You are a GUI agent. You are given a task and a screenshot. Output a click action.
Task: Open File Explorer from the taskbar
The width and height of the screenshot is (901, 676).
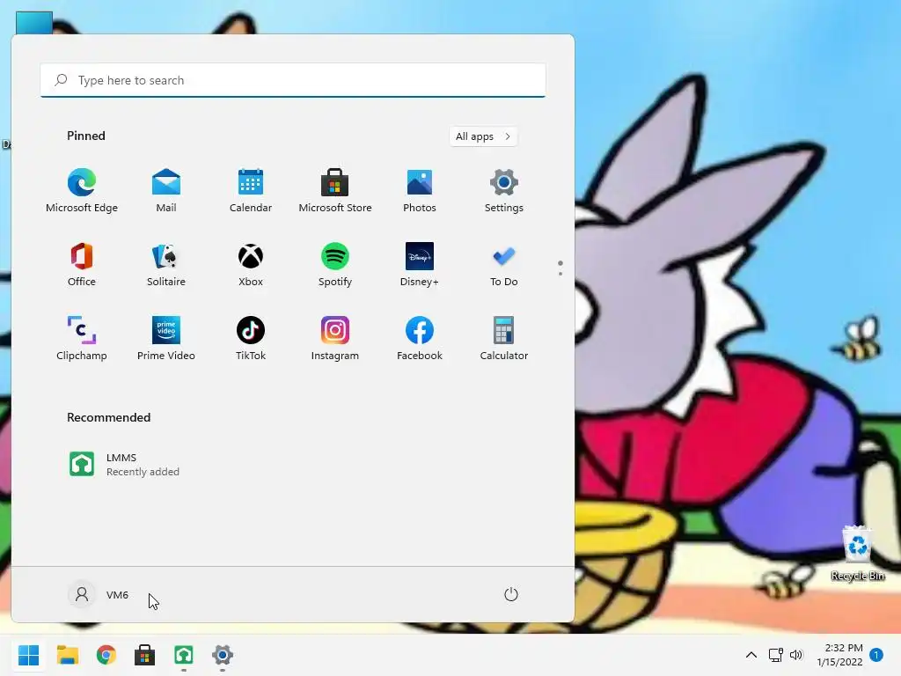coord(67,655)
